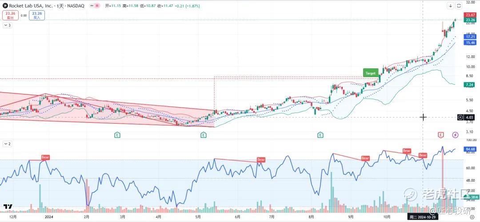The height and width of the screenshot is (222, 480).
Task: Click the red 23.67 price scale label
Action: pyautogui.click(x=470, y=15)
